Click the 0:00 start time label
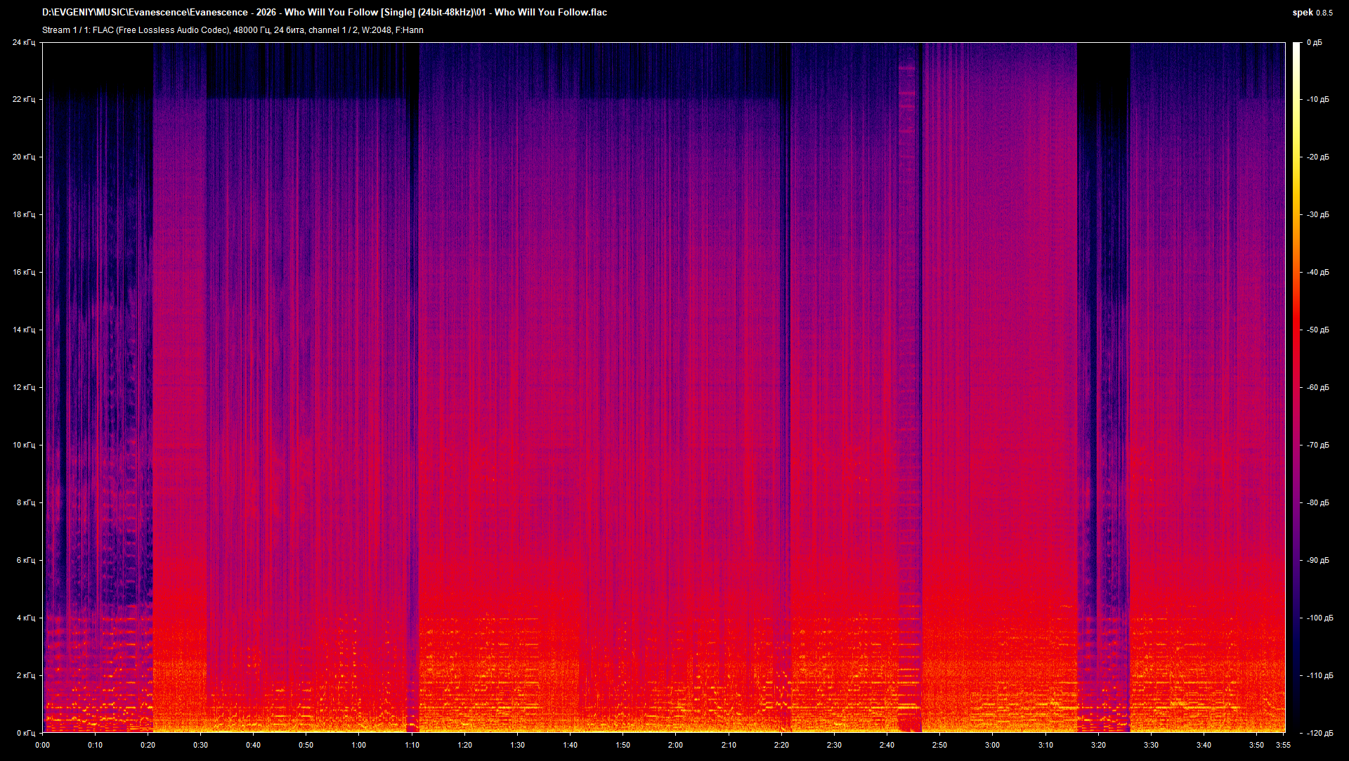This screenshot has width=1349, height=761. click(42, 745)
